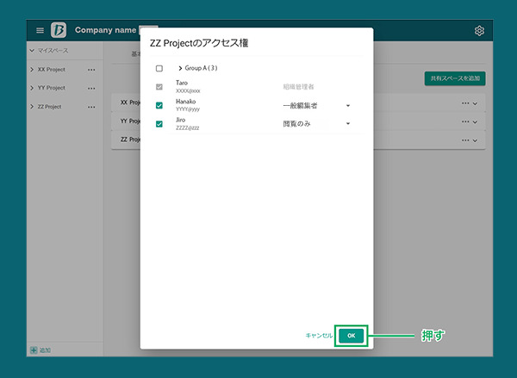Open more options for XX Project in sidebar
The image size is (517, 378).
coord(91,69)
